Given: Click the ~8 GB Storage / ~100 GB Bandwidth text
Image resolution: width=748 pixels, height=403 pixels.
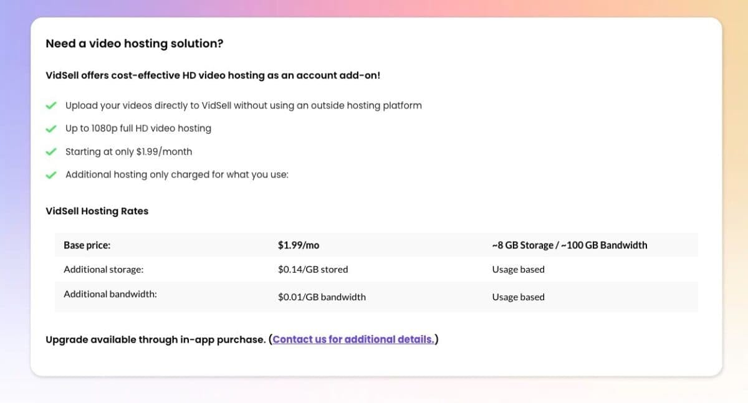Looking at the screenshot, I should point(569,245).
